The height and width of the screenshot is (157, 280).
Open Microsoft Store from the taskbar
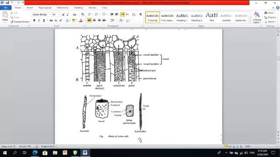click(x=45, y=153)
